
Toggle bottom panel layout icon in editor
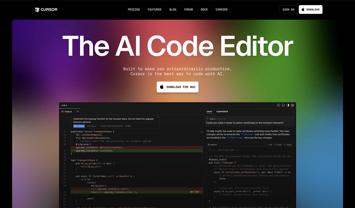[283, 105]
